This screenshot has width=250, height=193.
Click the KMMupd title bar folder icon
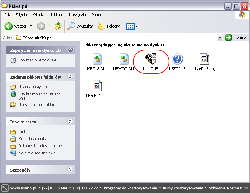tap(5, 6)
